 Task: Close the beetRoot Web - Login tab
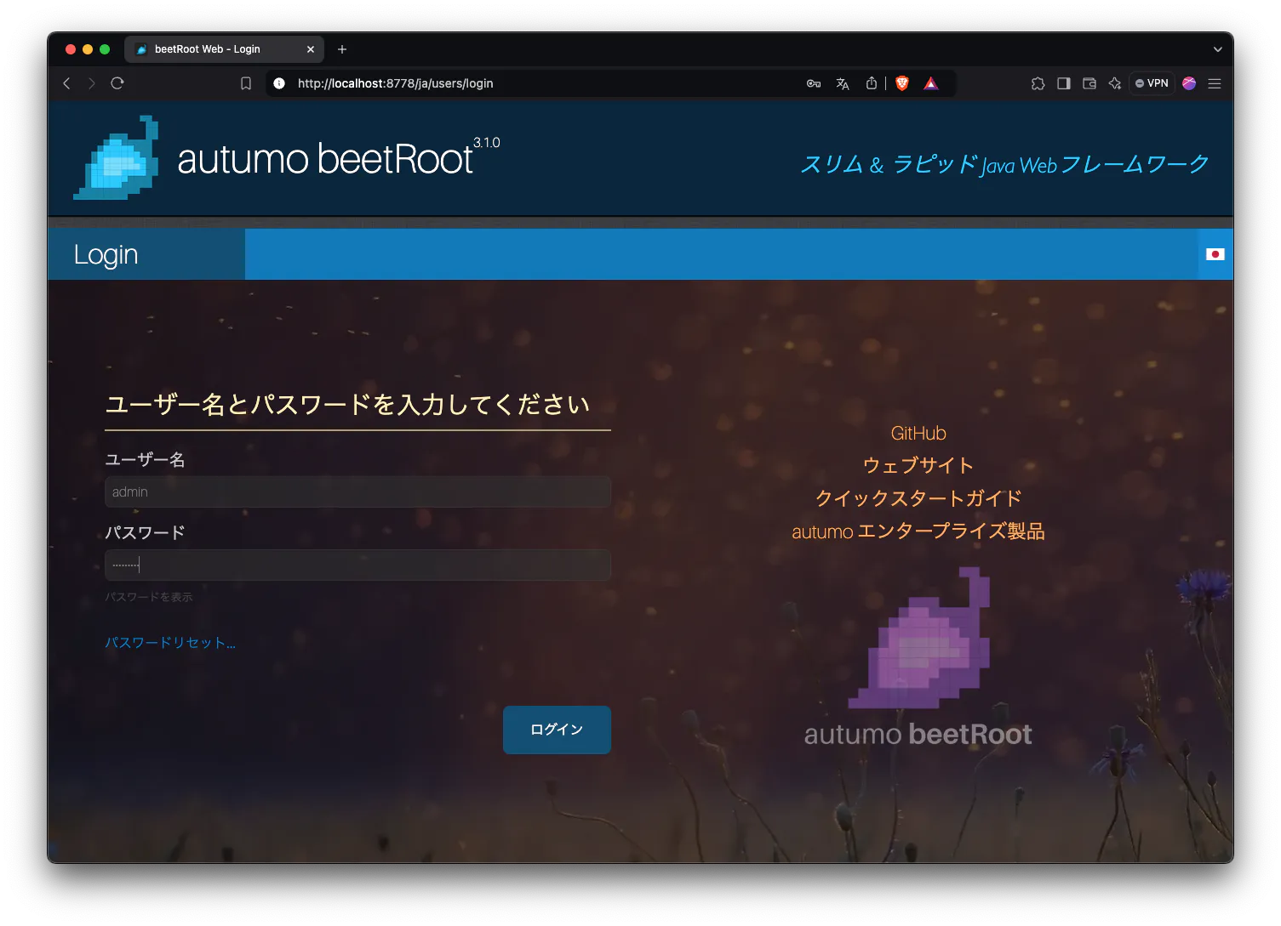tap(311, 49)
